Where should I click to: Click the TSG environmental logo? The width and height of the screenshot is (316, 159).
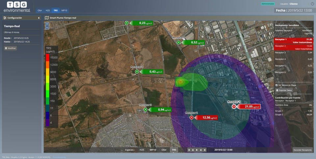tap(17, 7)
